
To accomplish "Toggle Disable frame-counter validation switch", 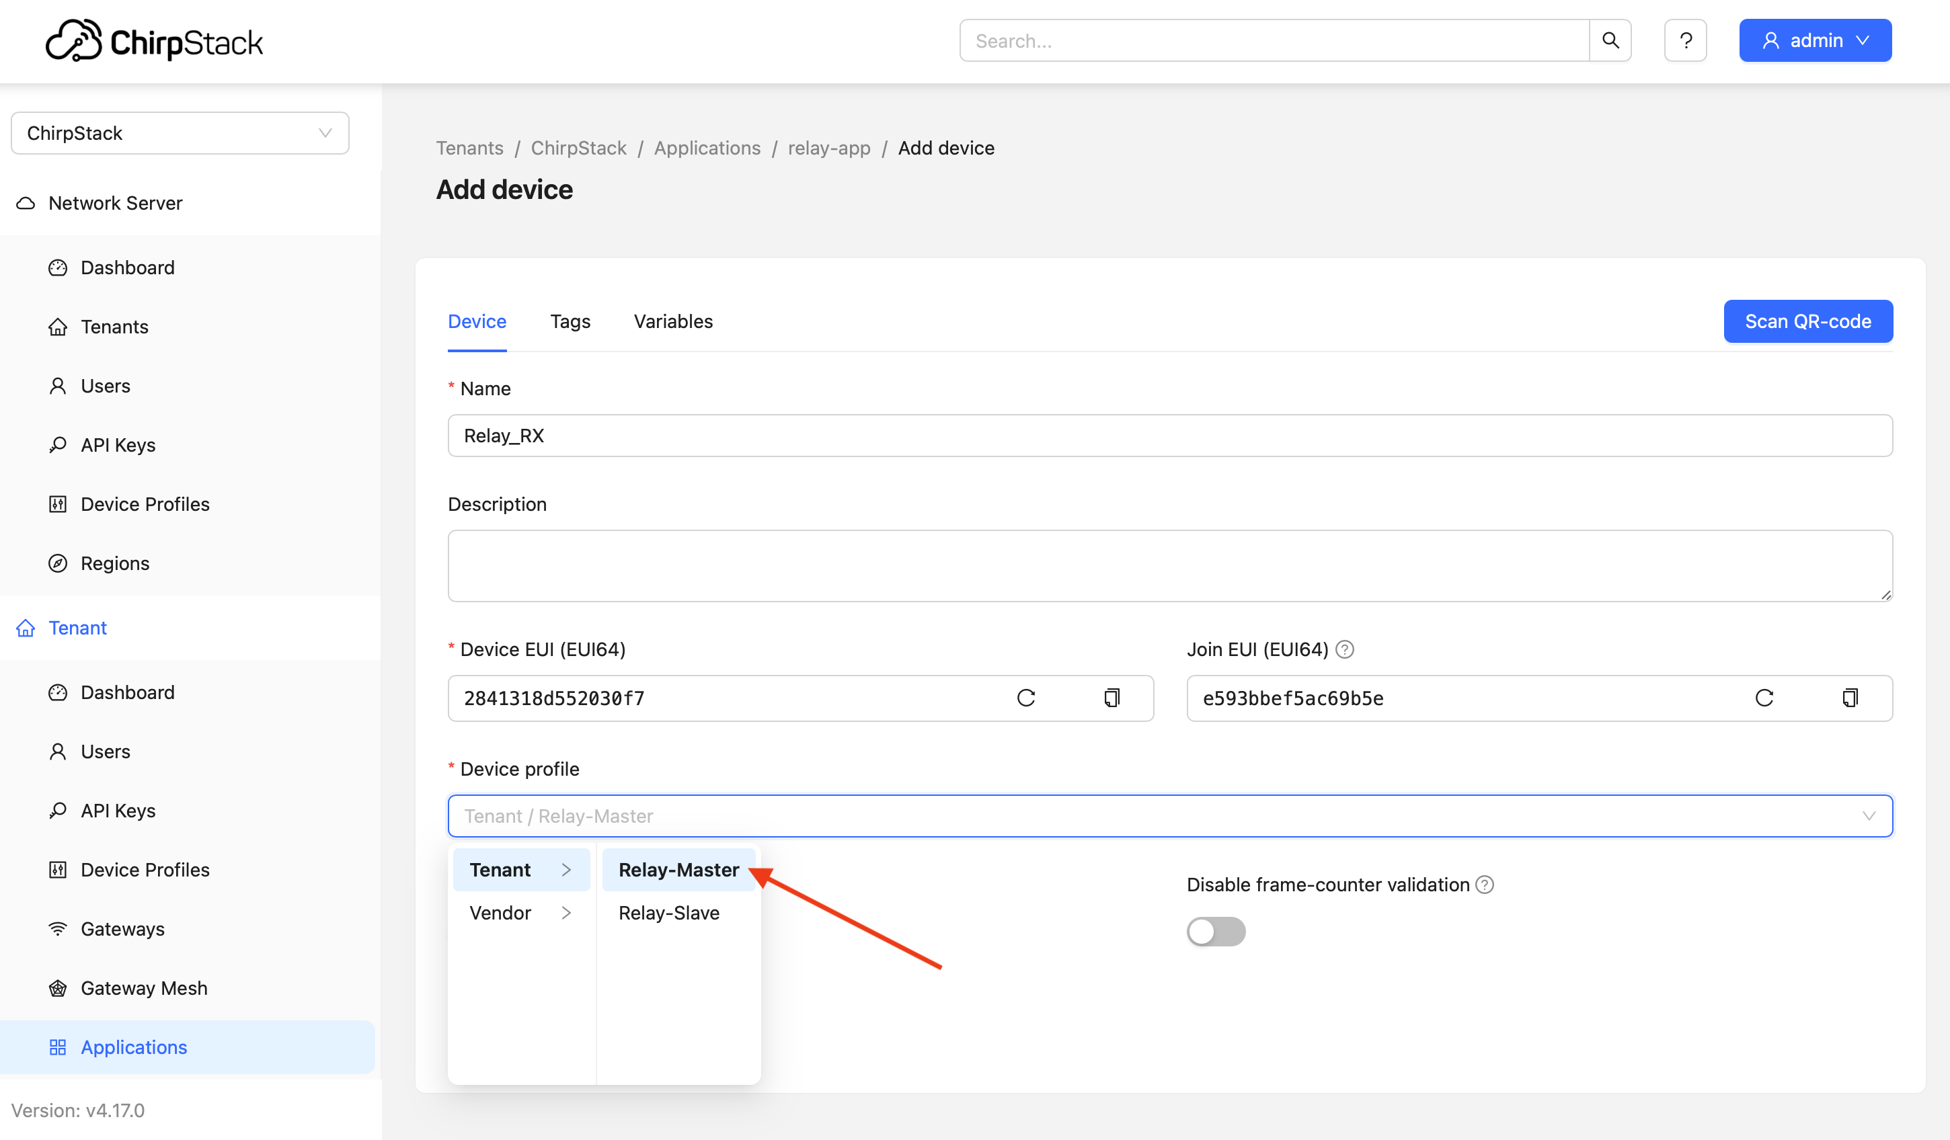I will point(1216,931).
